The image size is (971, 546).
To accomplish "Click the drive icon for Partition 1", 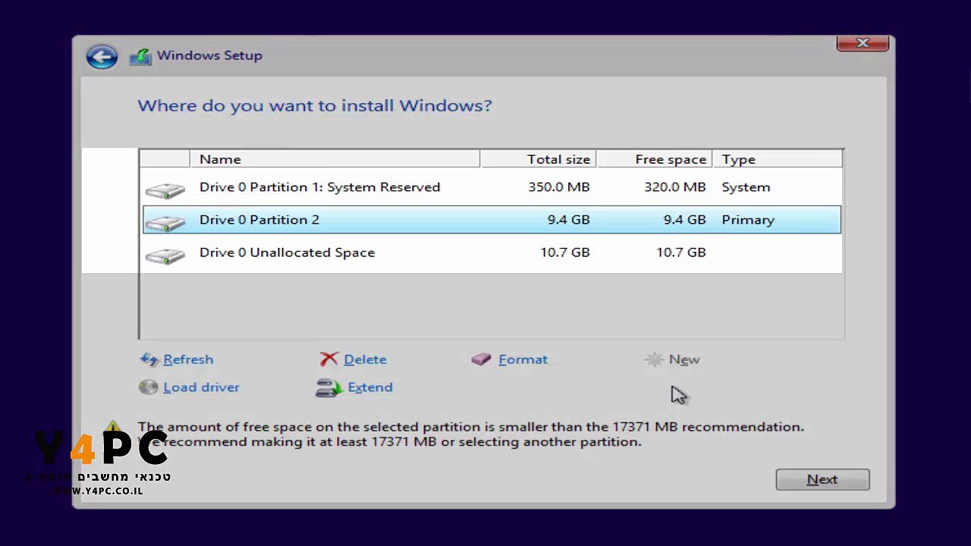I will [165, 190].
